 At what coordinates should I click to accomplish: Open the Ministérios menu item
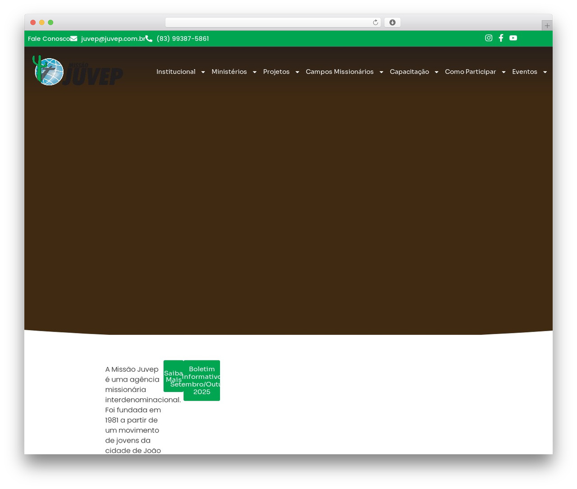click(x=229, y=72)
